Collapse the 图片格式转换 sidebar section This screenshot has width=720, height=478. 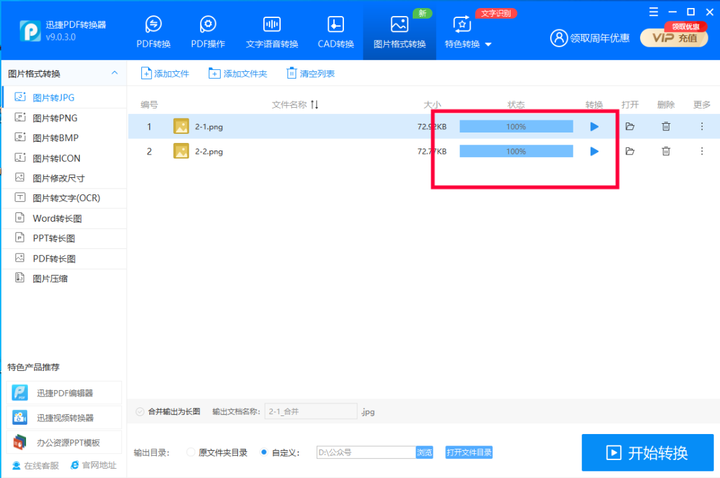(x=115, y=73)
